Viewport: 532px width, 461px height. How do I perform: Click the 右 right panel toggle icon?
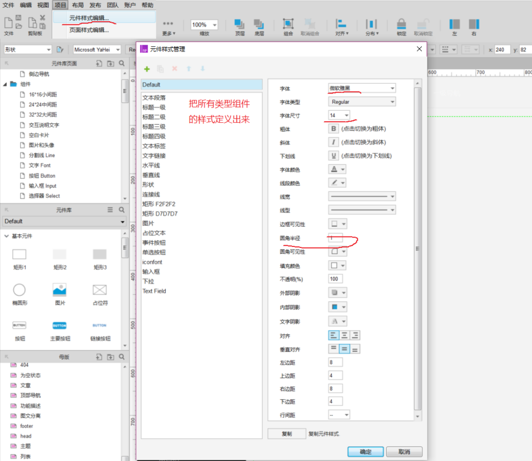click(x=474, y=24)
